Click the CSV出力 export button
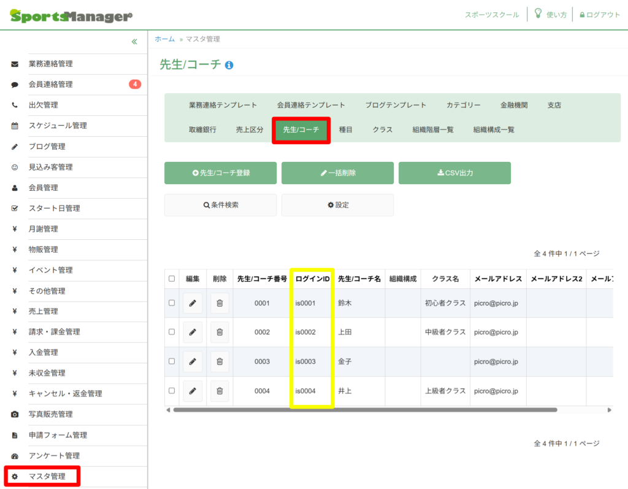The image size is (628, 489). [454, 173]
